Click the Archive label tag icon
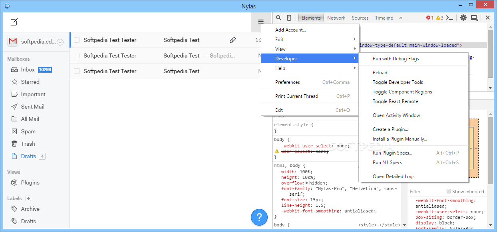The height and width of the screenshot is (232, 497). tap(14, 209)
